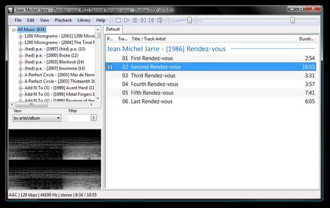Expand 1200 Micrograms [2002] album node
Image resolution: width=330 pixels, height=208 pixels.
(20, 37)
